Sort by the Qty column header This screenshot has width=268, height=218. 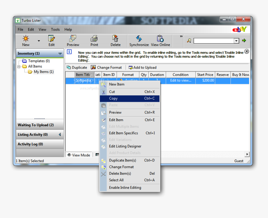[144, 75]
